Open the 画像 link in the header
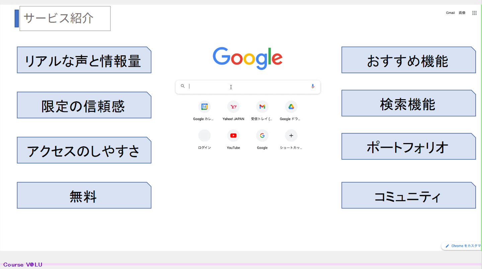This screenshot has width=482, height=269. tap(462, 13)
